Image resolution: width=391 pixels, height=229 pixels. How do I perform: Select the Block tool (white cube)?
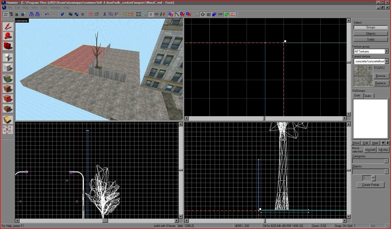coord(8,67)
